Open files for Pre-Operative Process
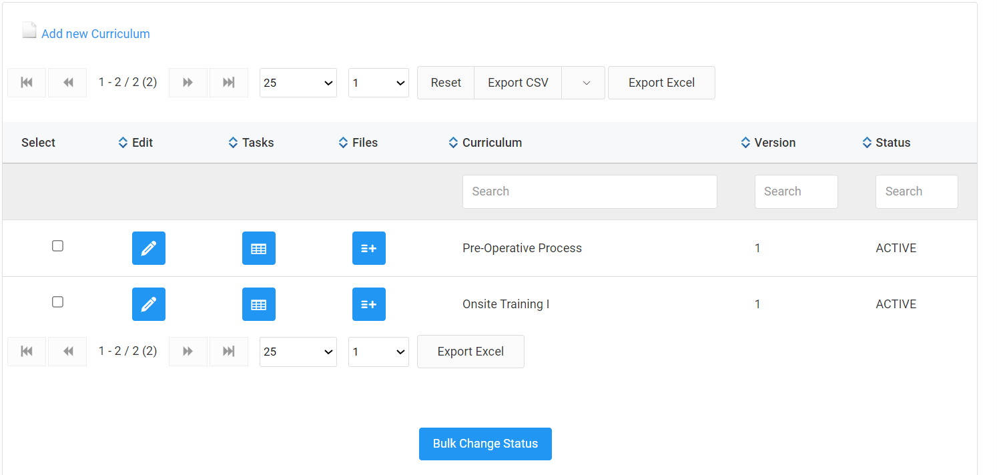This screenshot has width=997, height=475. pyautogui.click(x=369, y=248)
